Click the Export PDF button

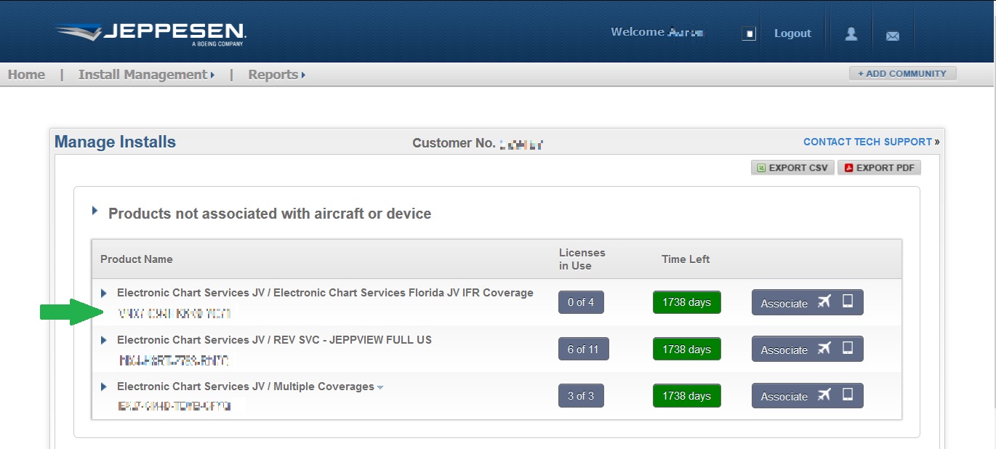point(879,168)
